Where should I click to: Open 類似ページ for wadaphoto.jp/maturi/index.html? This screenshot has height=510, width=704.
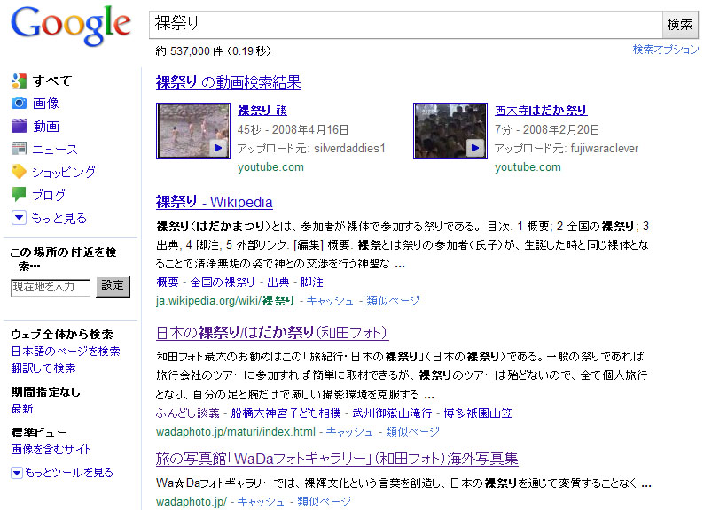[412, 432]
